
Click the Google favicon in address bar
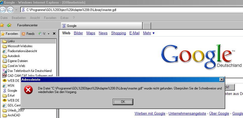(x=23, y=10)
